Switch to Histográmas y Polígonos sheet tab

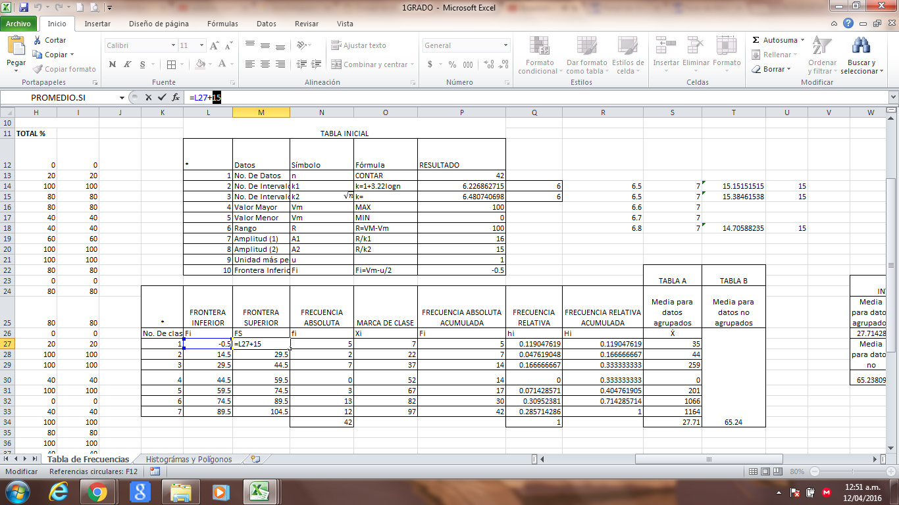(189, 459)
